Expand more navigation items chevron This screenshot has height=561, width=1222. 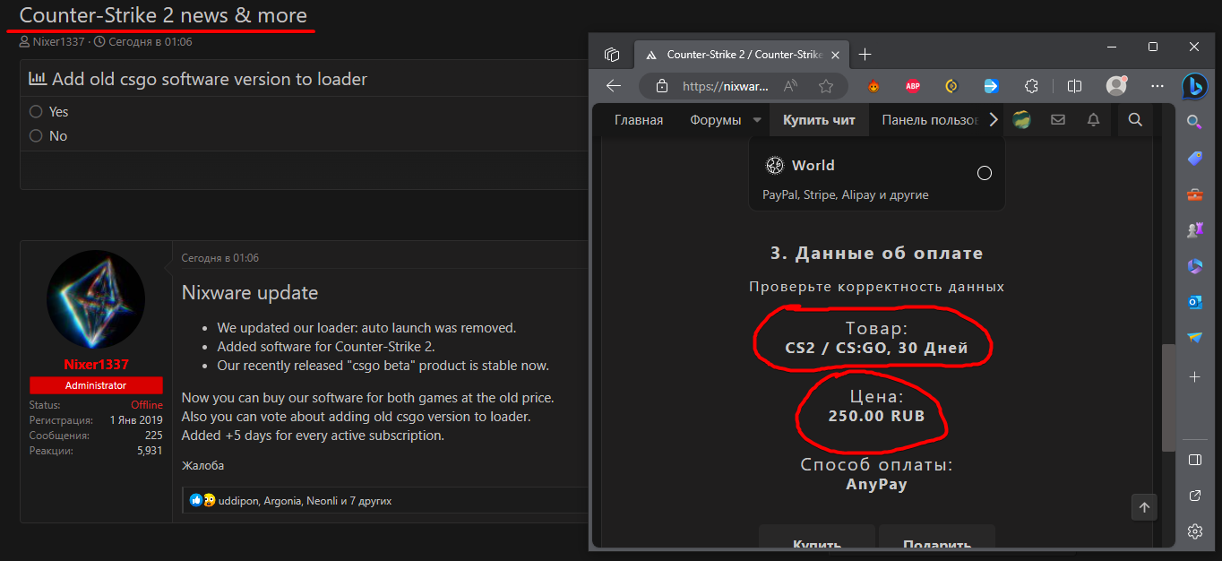(993, 120)
